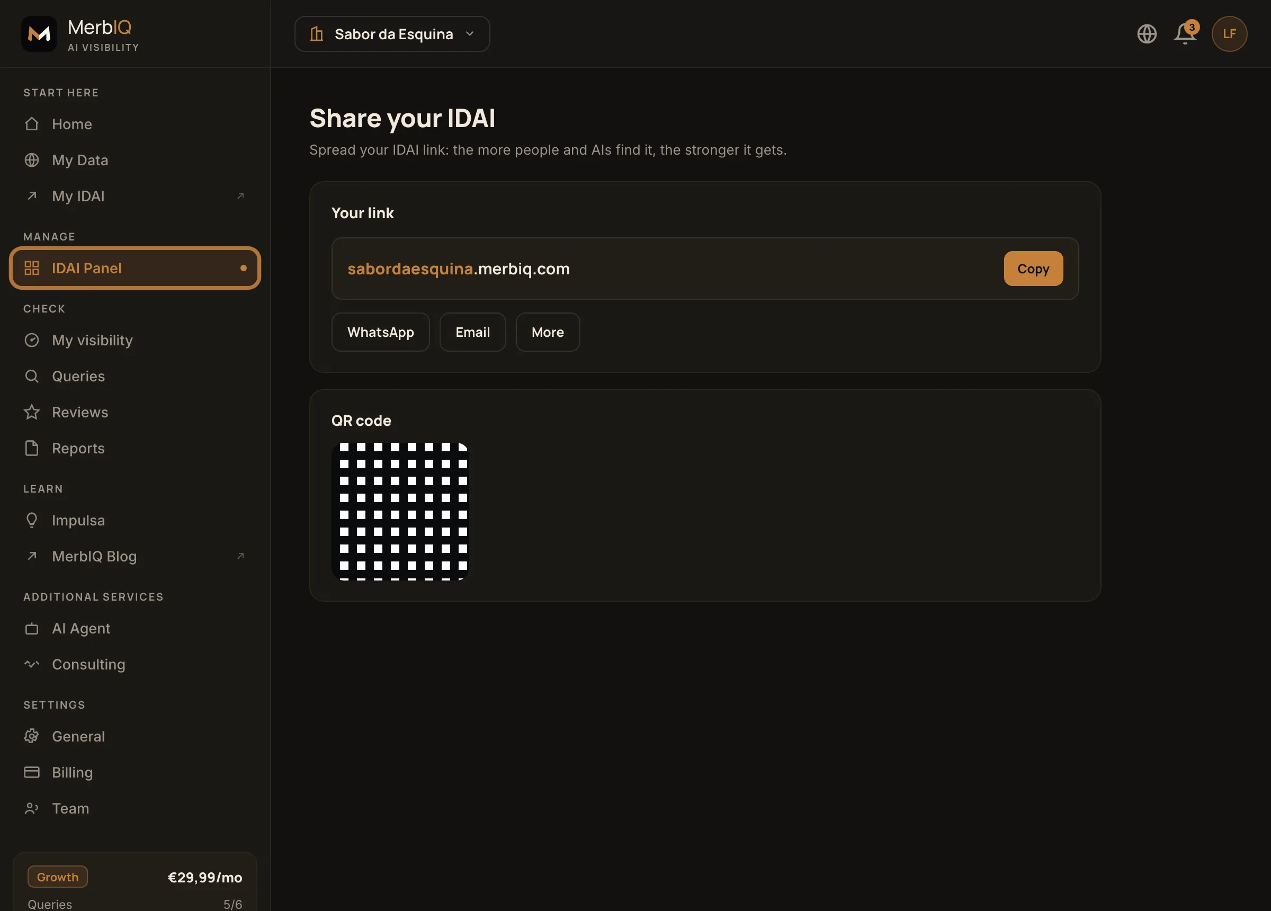Open AI Agent service
The height and width of the screenshot is (911, 1271).
coord(135,629)
